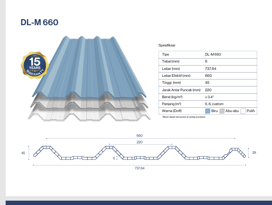Click the DL-M 660 value in Tipe row
Image resolution: width=272 pixels, height=205 pixels.
click(x=212, y=54)
